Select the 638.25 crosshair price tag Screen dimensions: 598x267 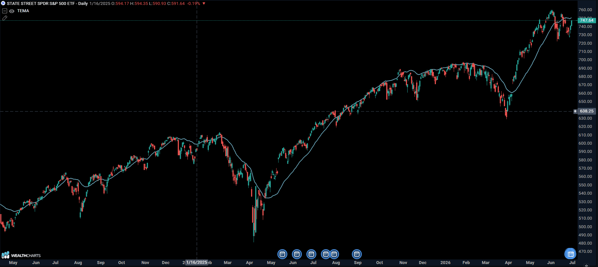(x=586, y=111)
